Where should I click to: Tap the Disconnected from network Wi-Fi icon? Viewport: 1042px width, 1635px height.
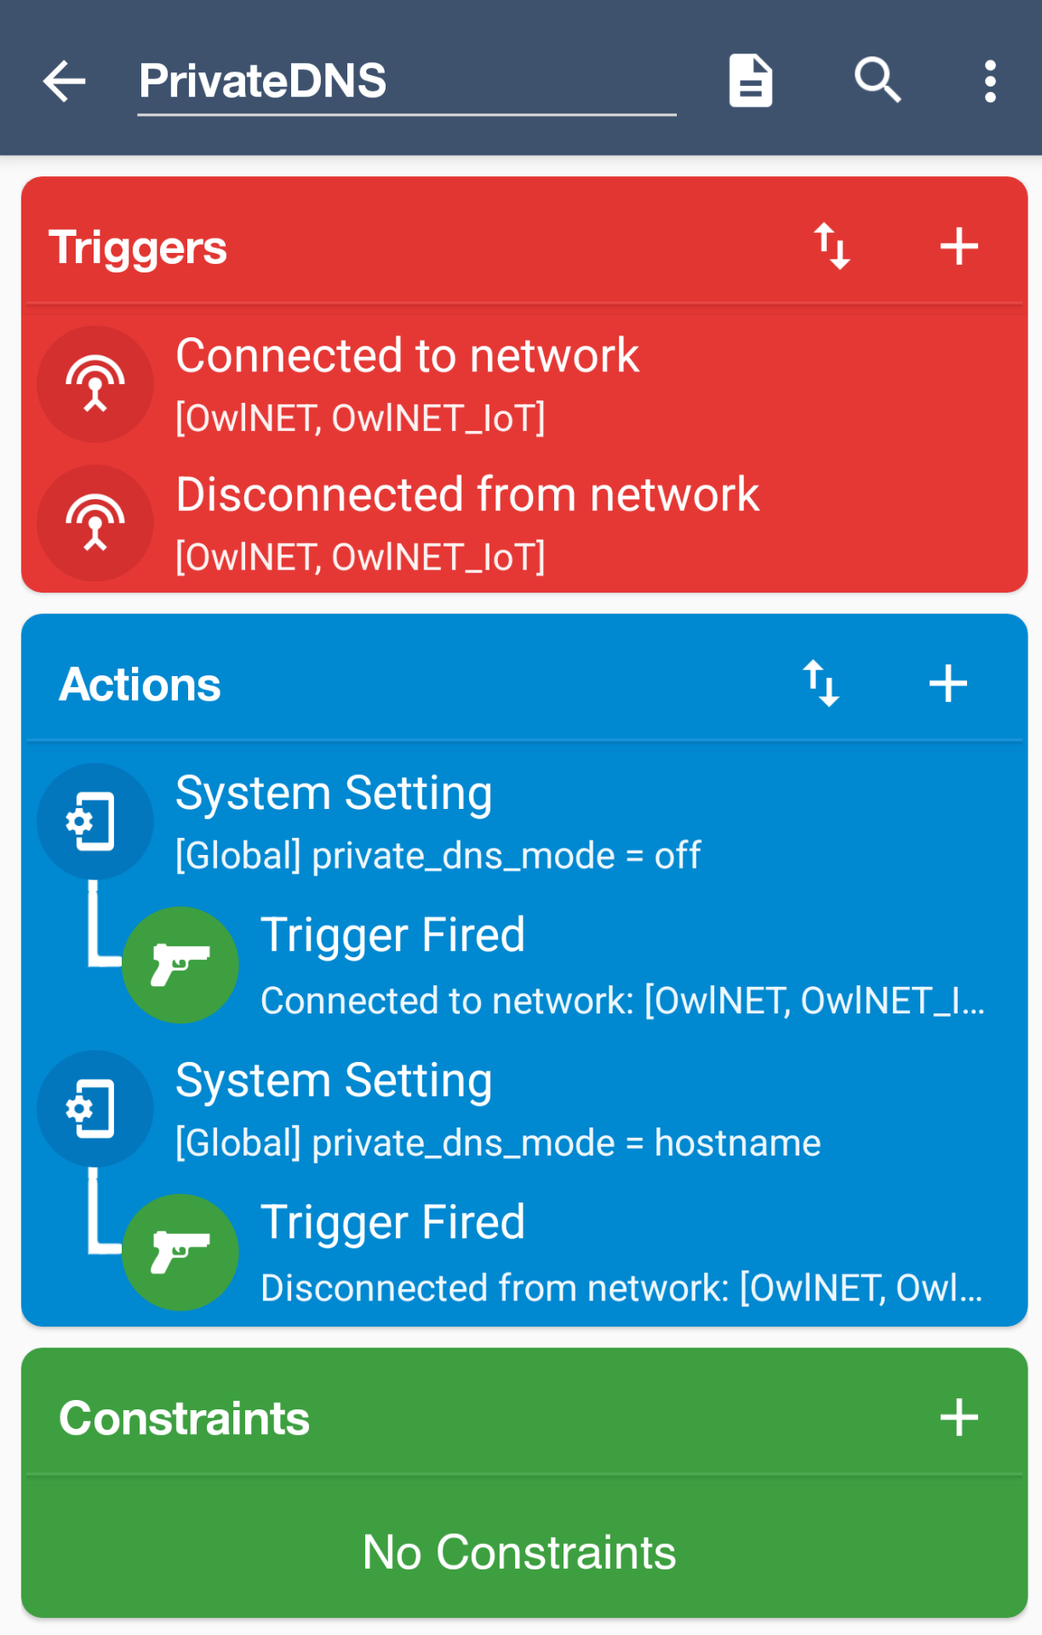(95, 523)
